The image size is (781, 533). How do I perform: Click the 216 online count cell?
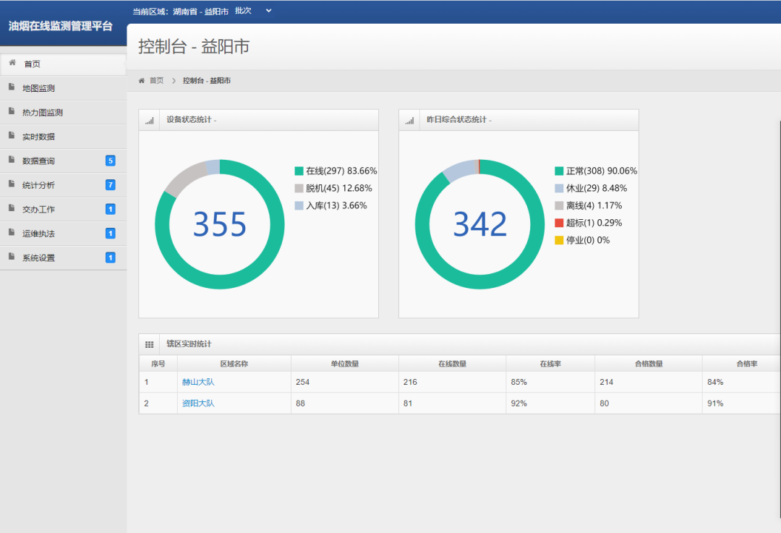click(x=452, y=382)
